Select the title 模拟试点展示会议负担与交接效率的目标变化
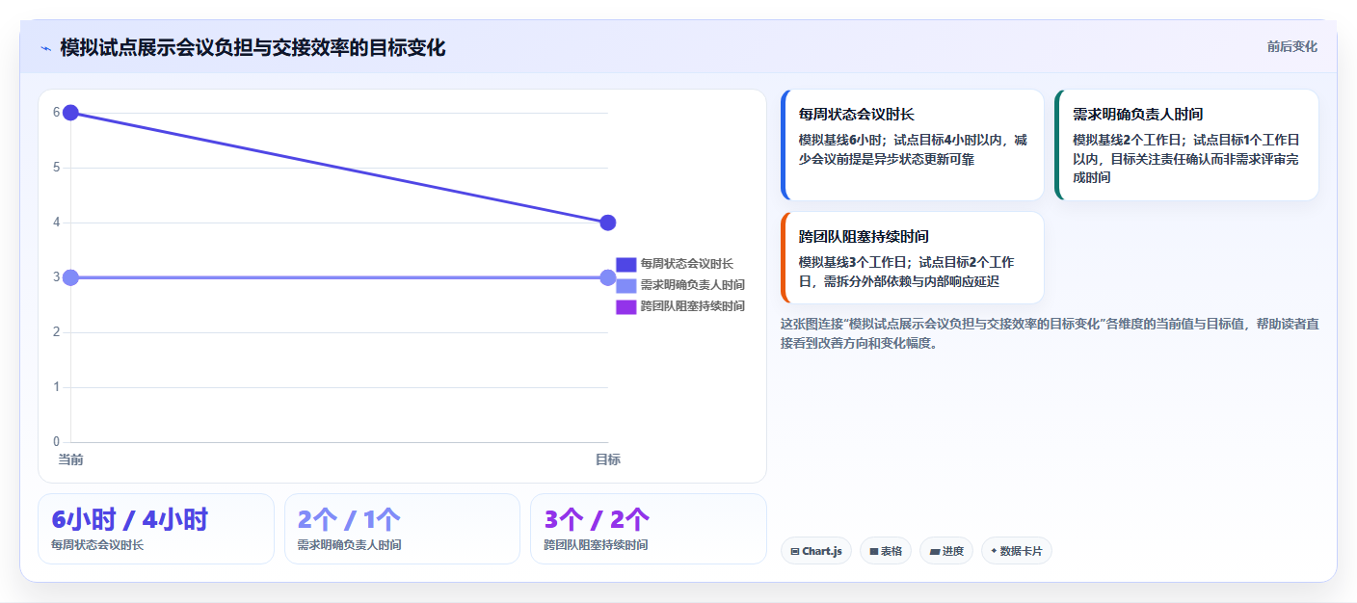This screenshot has height=603, width=1357. pos(253,47)
